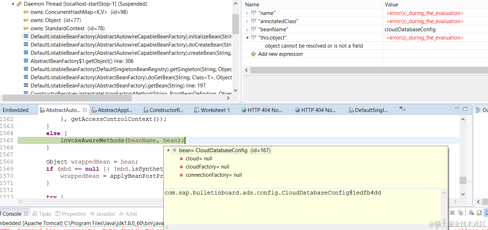This screenshot has width=488, height=230.
Task: Click line number 1568 in the ruler
Action: (x=7, y=162)
